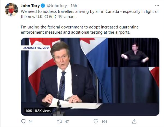Play the press conference video
164x127 pixels.
click(x=90, y=77)
